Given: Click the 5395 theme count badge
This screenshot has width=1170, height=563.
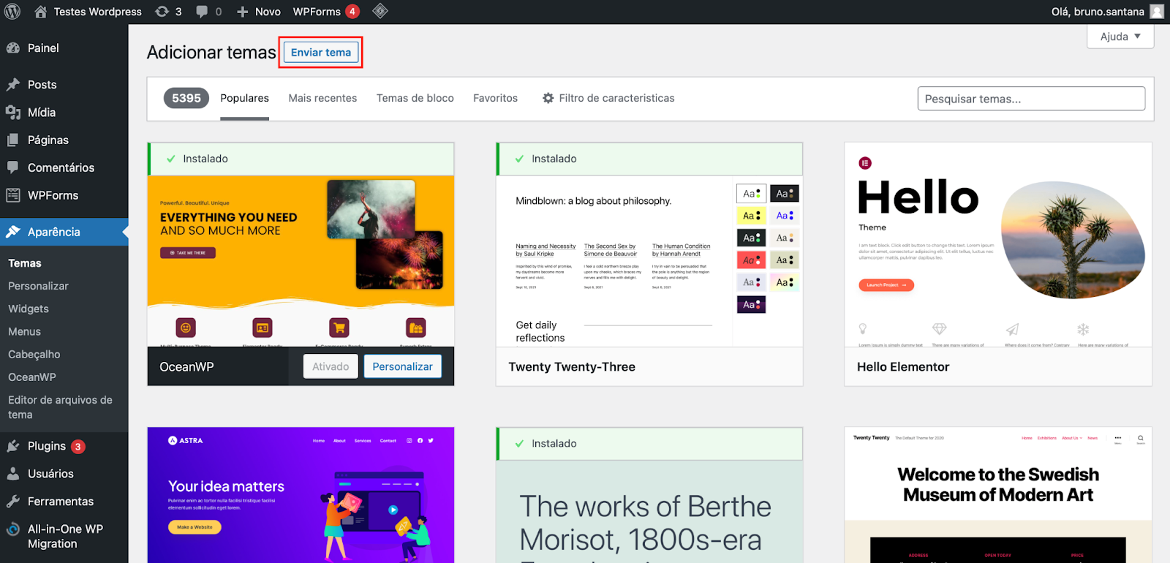Looking at the screenshot, I should click(186, 98).
